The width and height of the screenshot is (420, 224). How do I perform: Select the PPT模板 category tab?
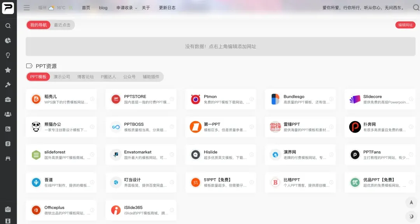pyautogui.click(x=38, y=77)
